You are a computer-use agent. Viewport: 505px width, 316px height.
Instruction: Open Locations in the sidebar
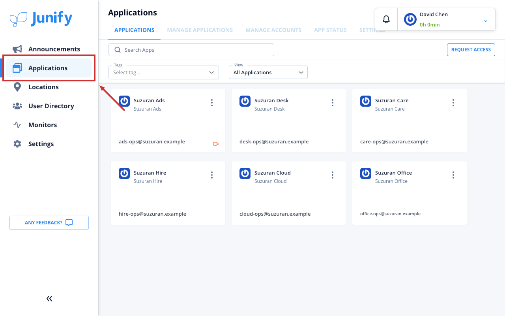click(x=49, y=87)
